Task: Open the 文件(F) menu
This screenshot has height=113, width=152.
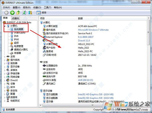Action: pyautogui.click(x=6, y=8)
